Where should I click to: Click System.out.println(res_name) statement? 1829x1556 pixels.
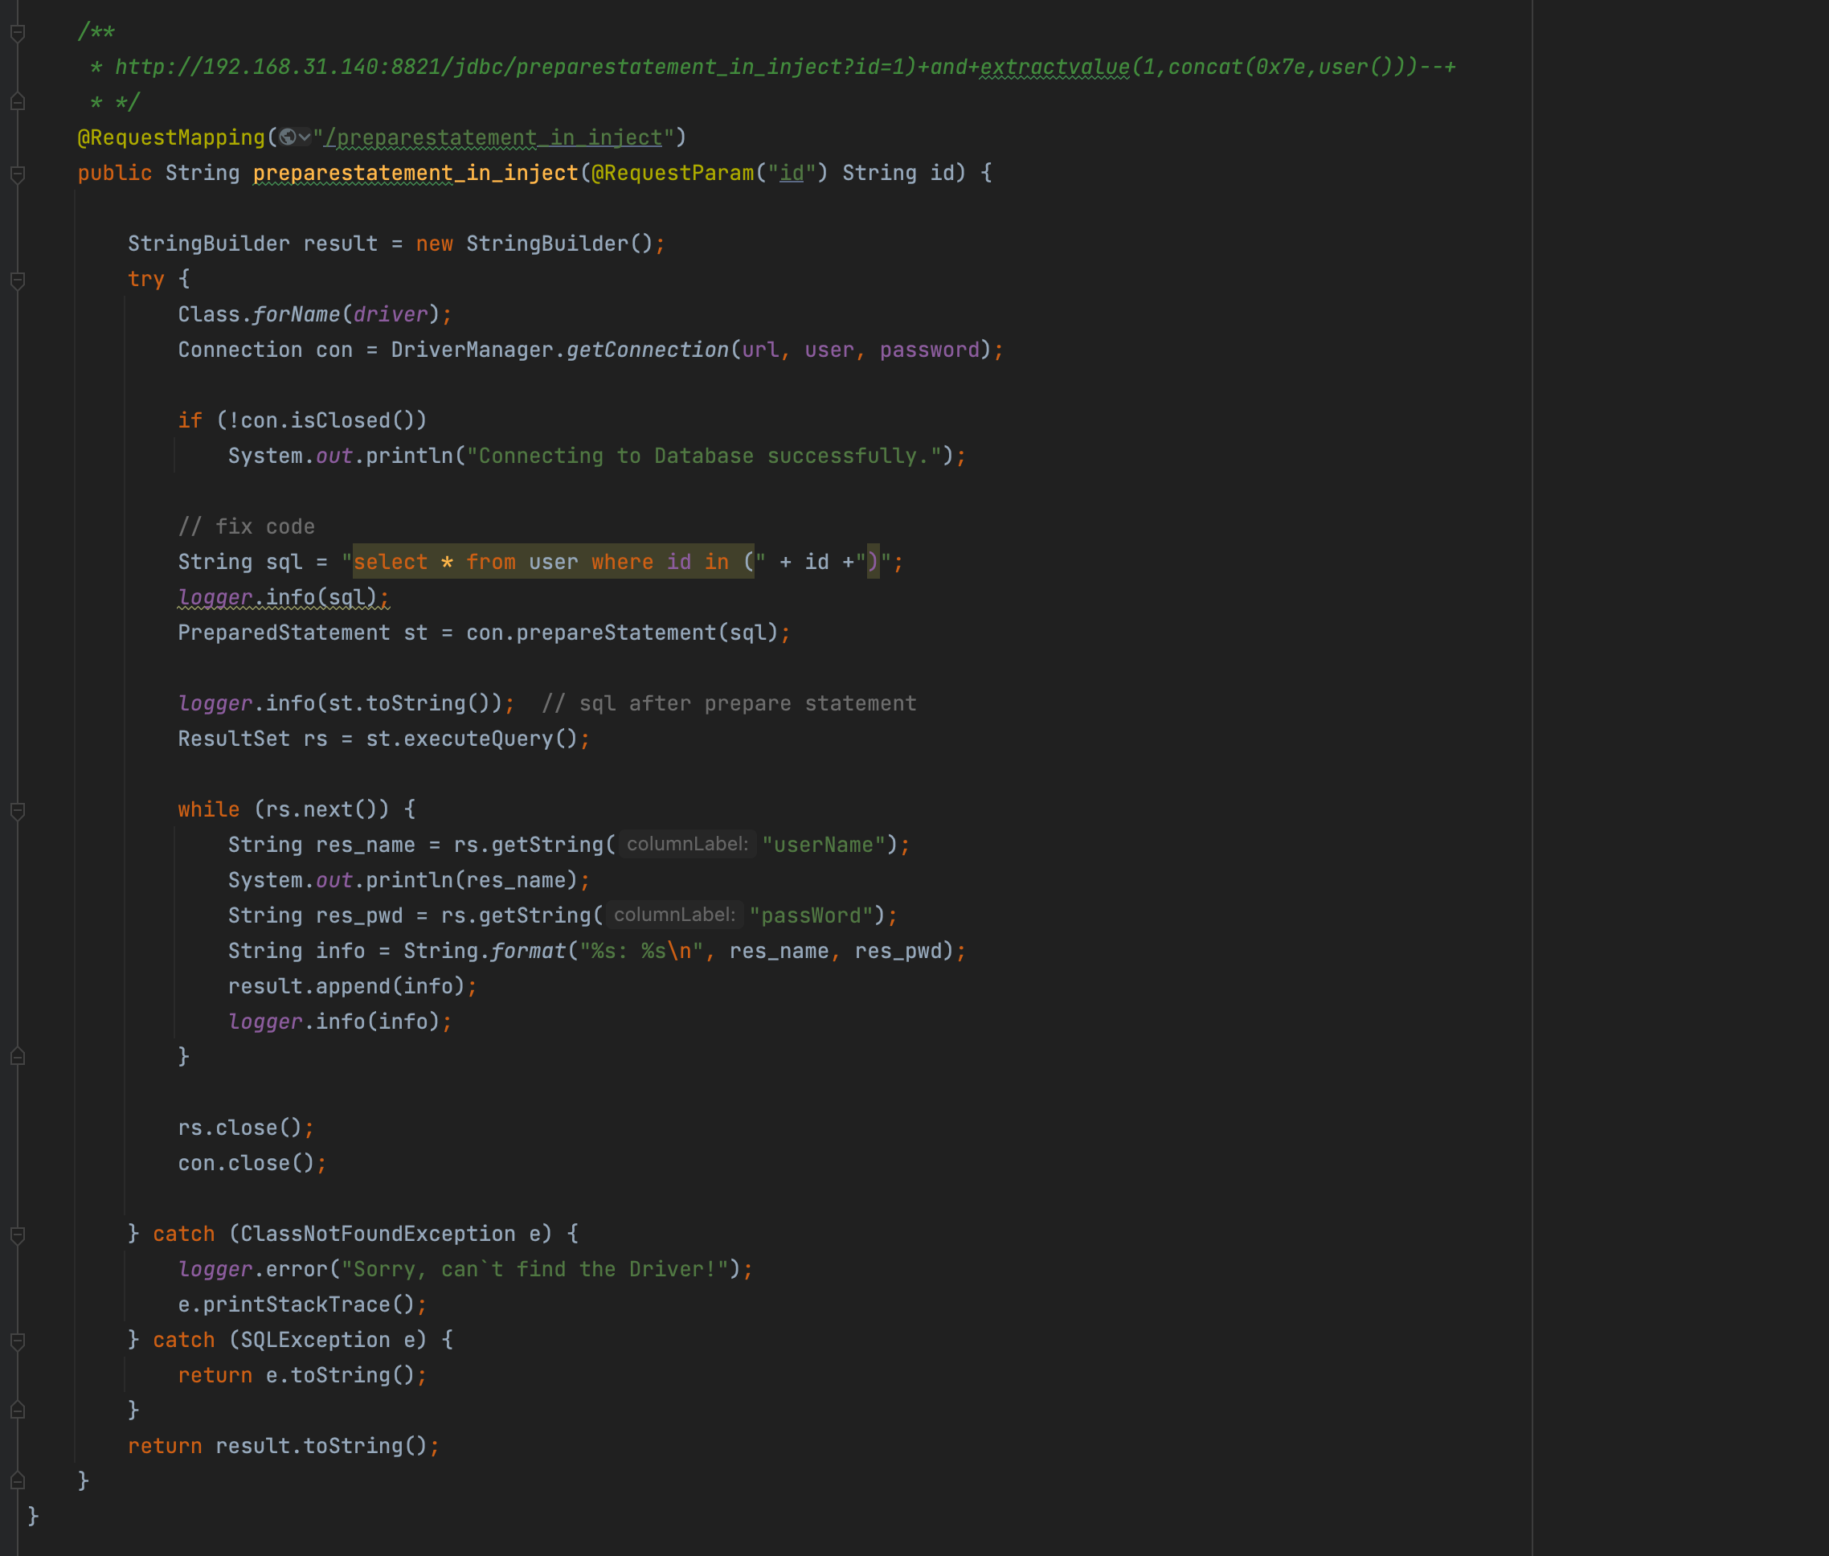[409, 880]
